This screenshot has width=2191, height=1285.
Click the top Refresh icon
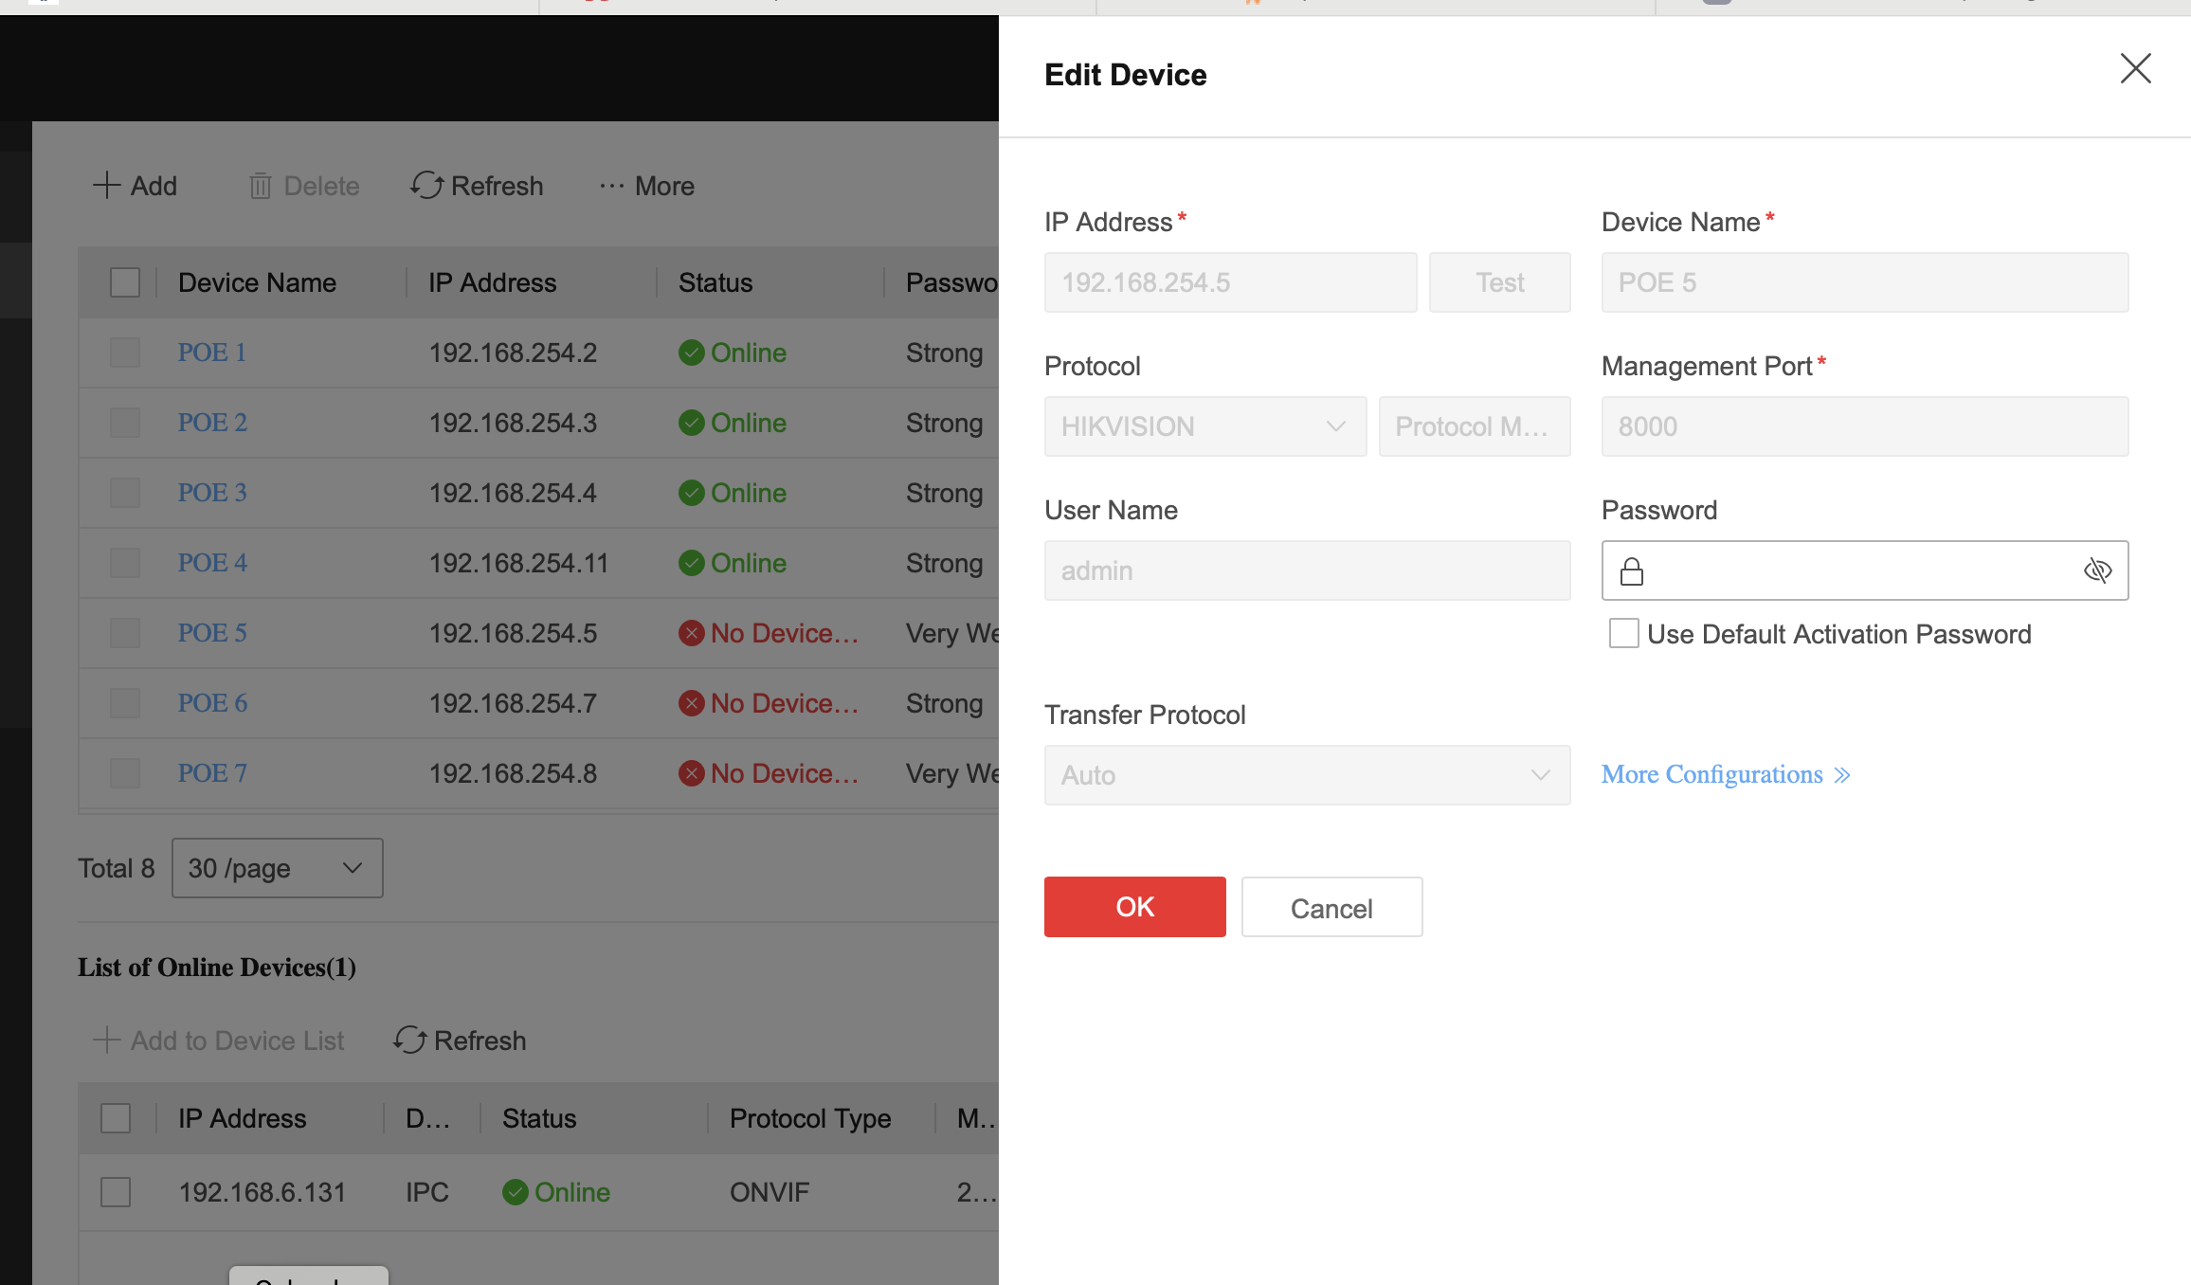click(x=427, y=185)
